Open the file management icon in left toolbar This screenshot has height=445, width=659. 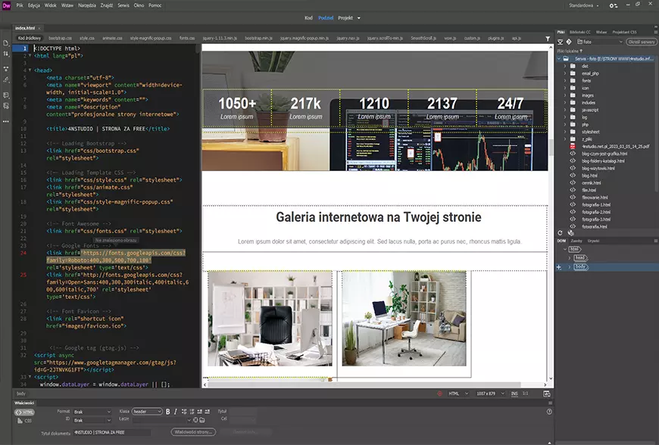(6, 43)
